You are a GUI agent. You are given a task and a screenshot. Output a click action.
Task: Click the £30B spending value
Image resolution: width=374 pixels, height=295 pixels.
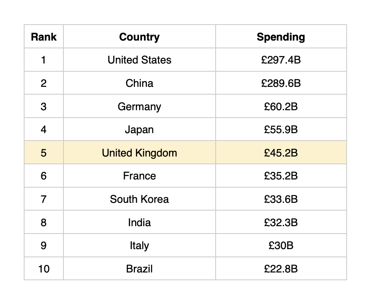click(281, 245)
